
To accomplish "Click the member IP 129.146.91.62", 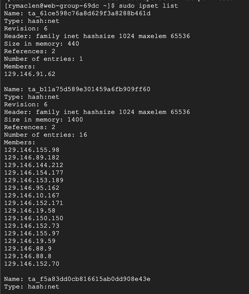I will (29, 74).
